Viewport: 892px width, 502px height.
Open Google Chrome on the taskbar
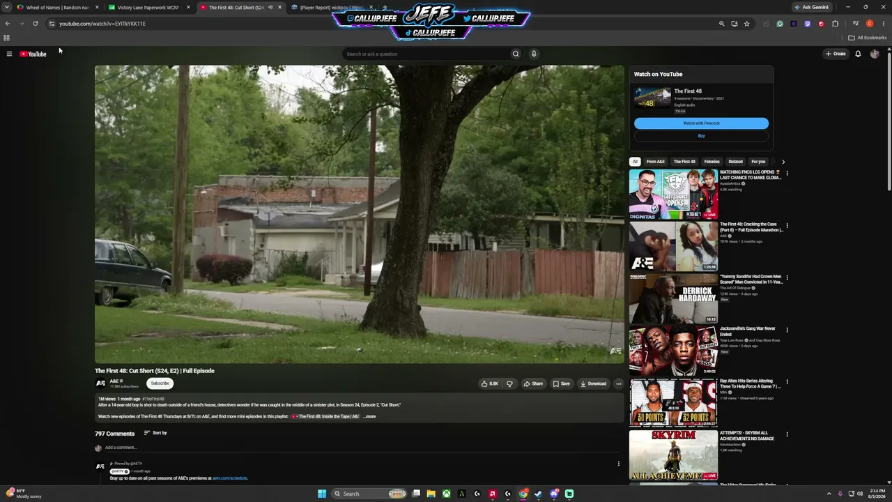tap(523, 494)
